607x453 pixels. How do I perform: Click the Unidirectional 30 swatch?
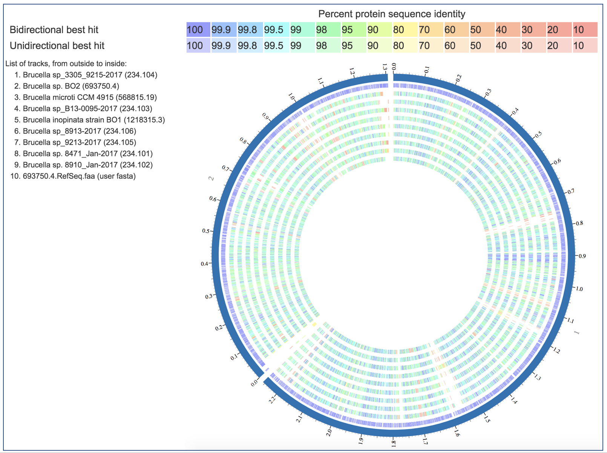[x=533, y=46]
